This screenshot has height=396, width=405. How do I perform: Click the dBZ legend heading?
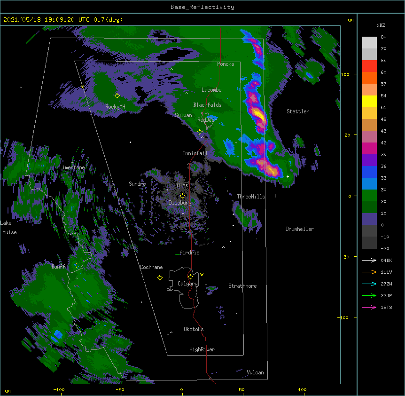point(381,25)
